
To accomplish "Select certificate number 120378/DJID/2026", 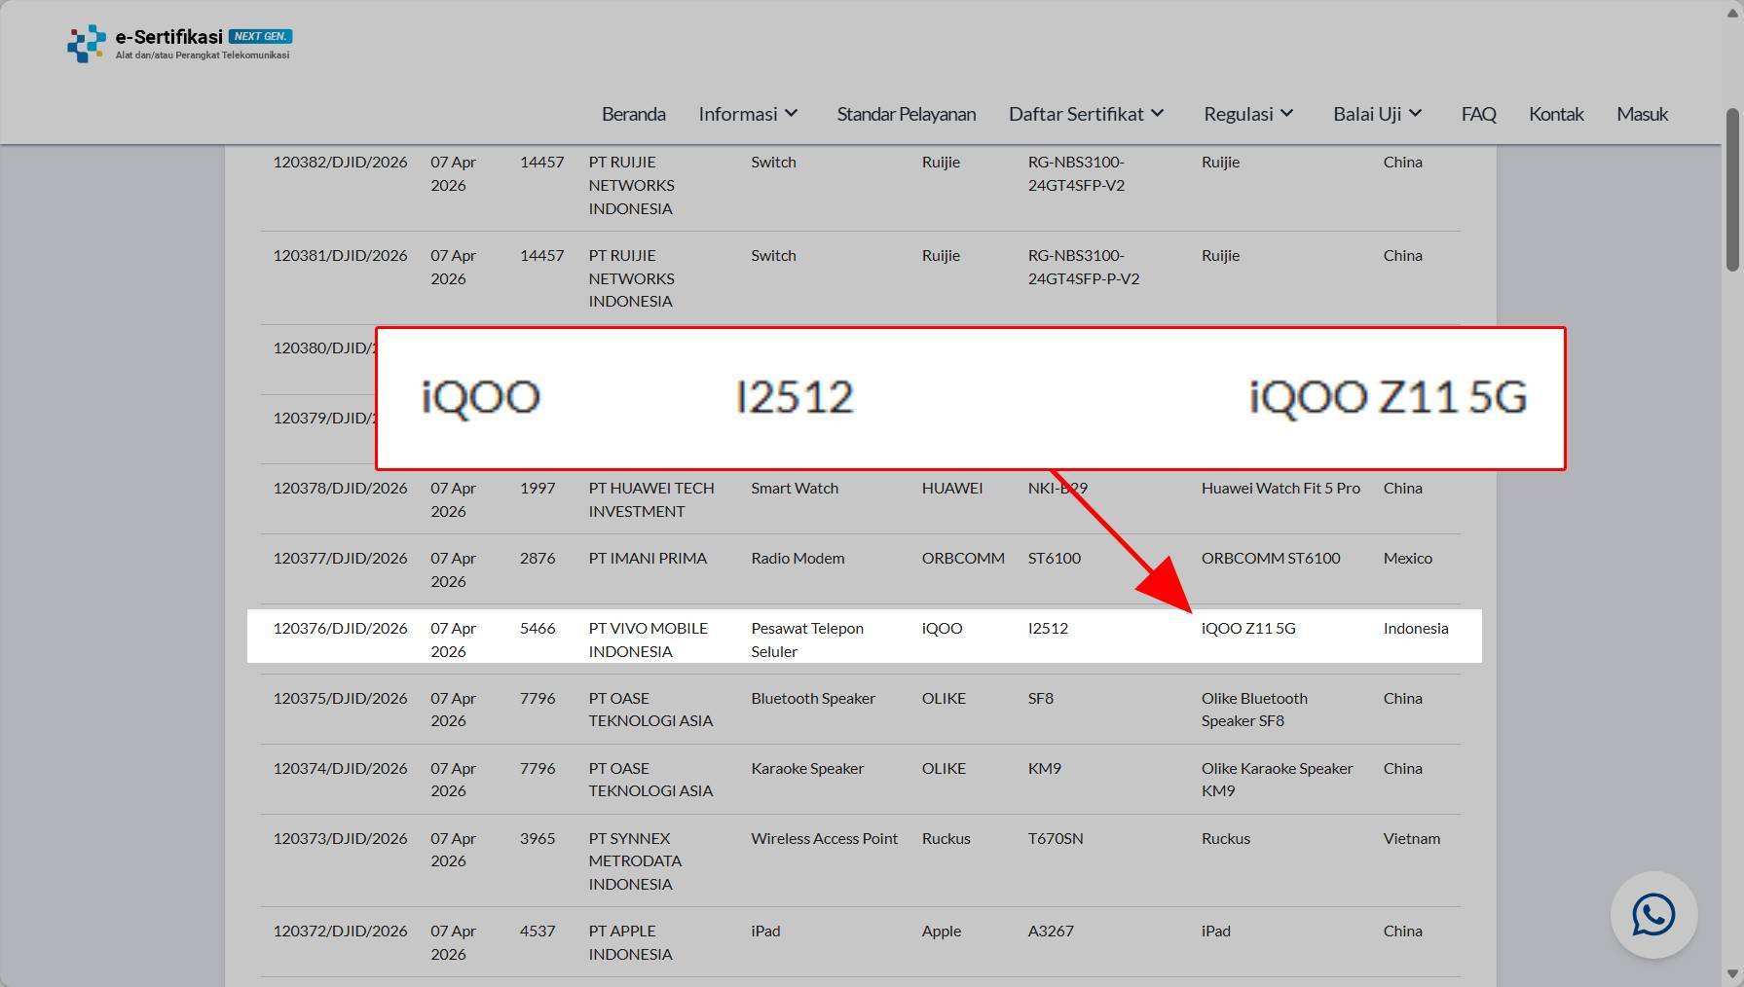I will click(340, 489).
